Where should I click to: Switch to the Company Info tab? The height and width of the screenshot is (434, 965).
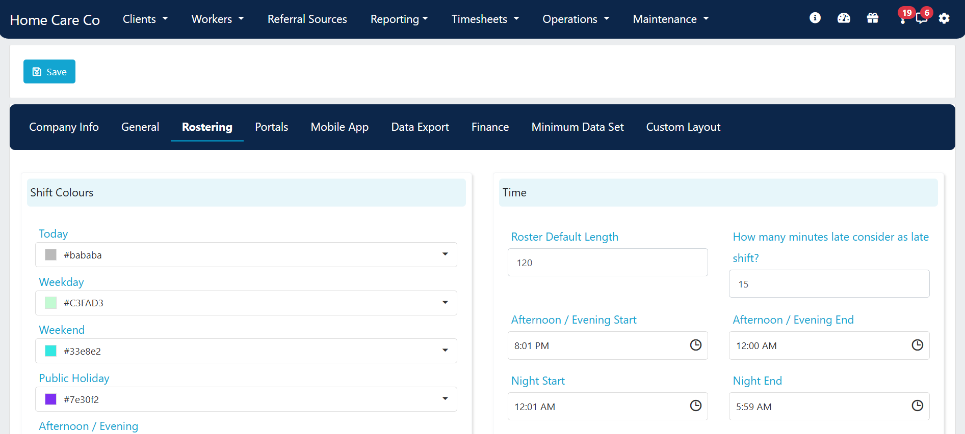click(64, 127)
